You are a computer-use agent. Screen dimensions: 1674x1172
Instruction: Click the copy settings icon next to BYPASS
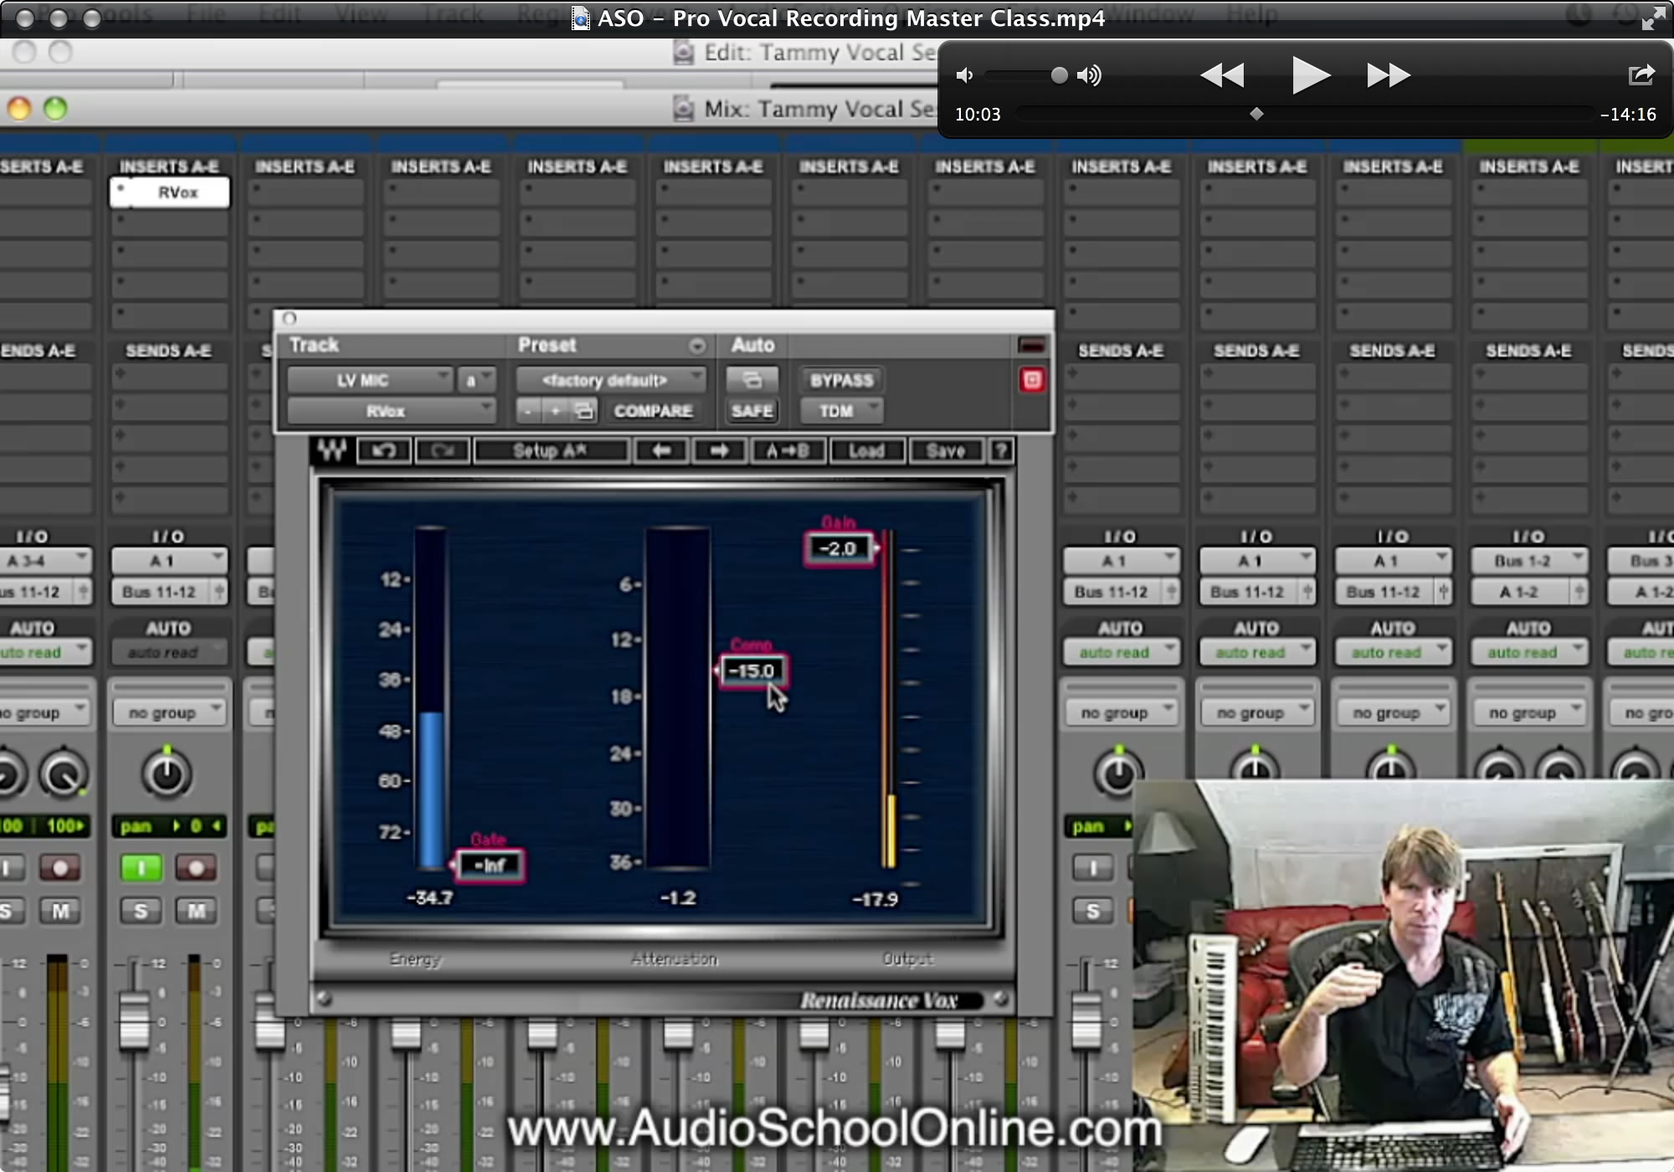coord(752,379)
